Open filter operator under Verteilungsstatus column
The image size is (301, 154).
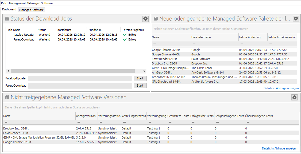click(101, 122)
